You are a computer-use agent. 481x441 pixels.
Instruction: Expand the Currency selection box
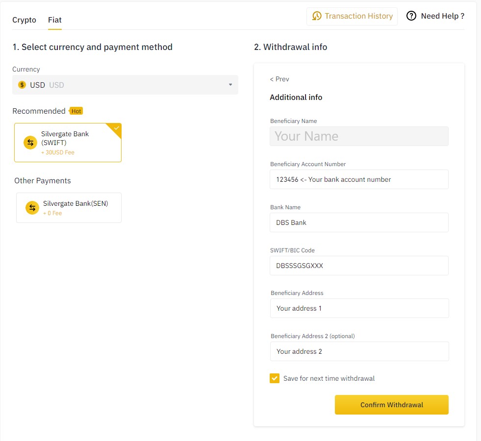coord(125,85)
